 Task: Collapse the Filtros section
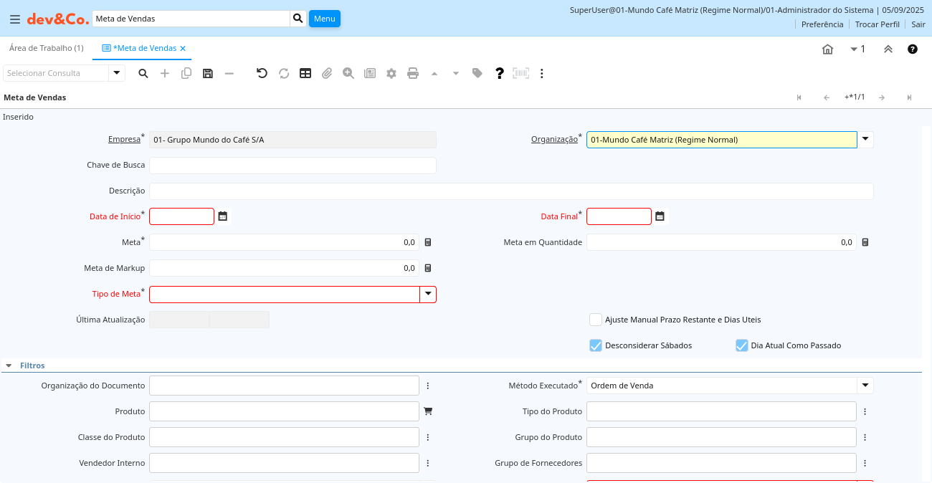coord(9,365)
